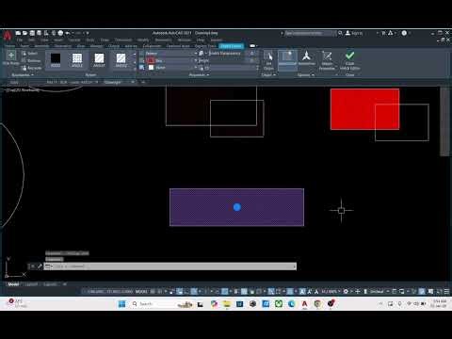Click the taskbar clock and date
This screenshot has height=339, width=452.
click(x=440, y=303)
